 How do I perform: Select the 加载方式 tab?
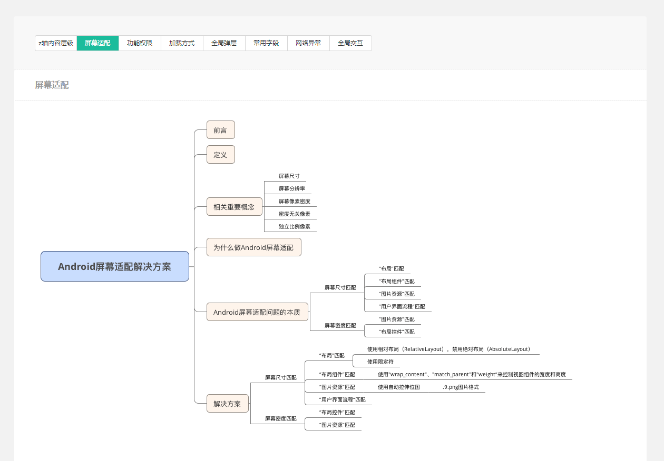point(182,43)
